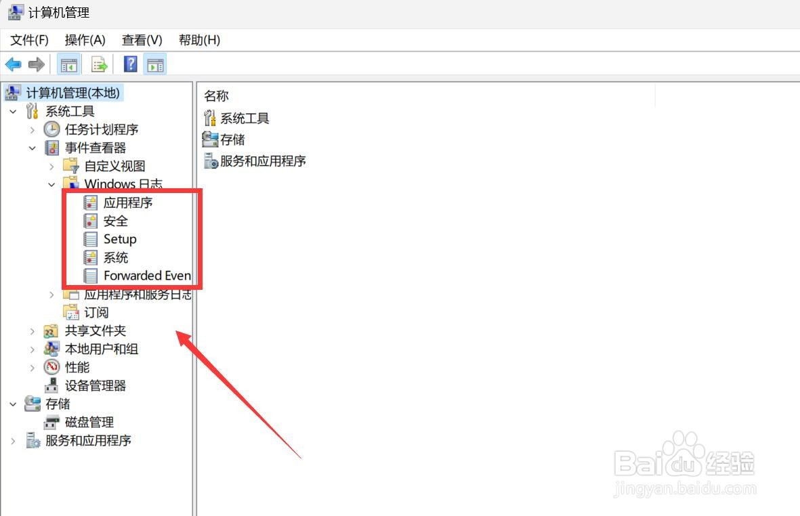Expand the 任务计划程序 node
800x516 pixels.
tap(32, 130)
